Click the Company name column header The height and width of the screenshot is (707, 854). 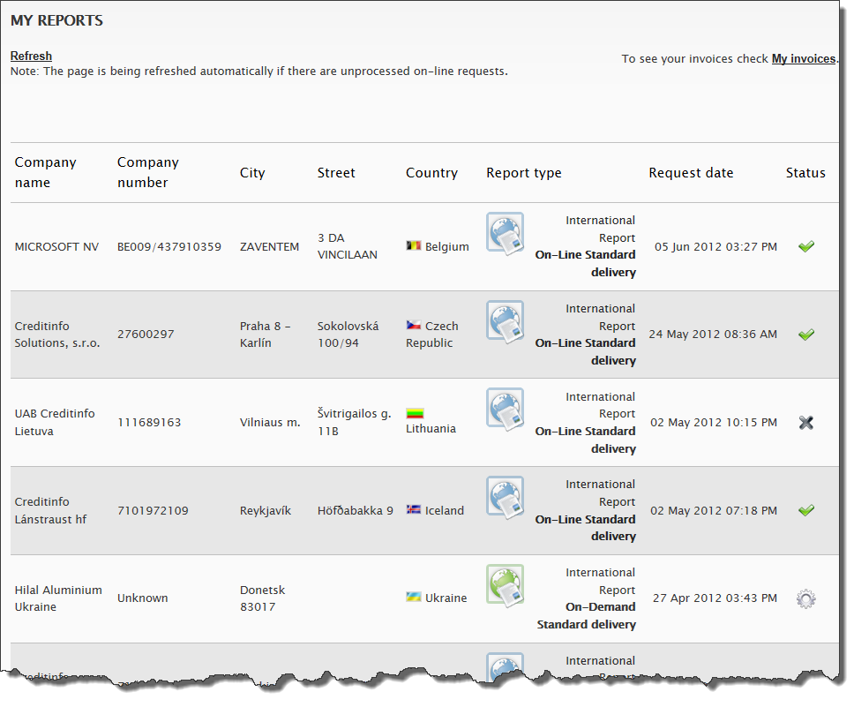[x=46, y=172]
